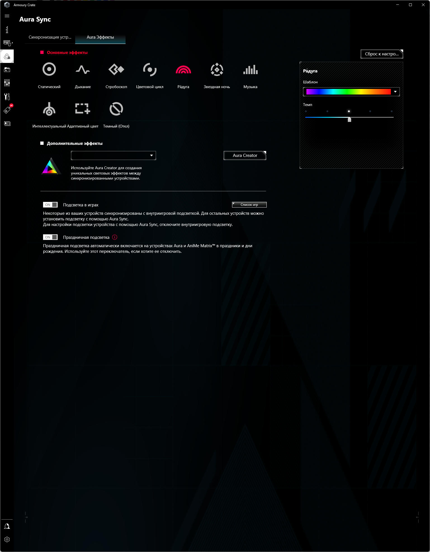This screenshot has width=430, height=552.
Task: Select the Адаптивный цвет effect icon
Action: click(x=83, y=108)
